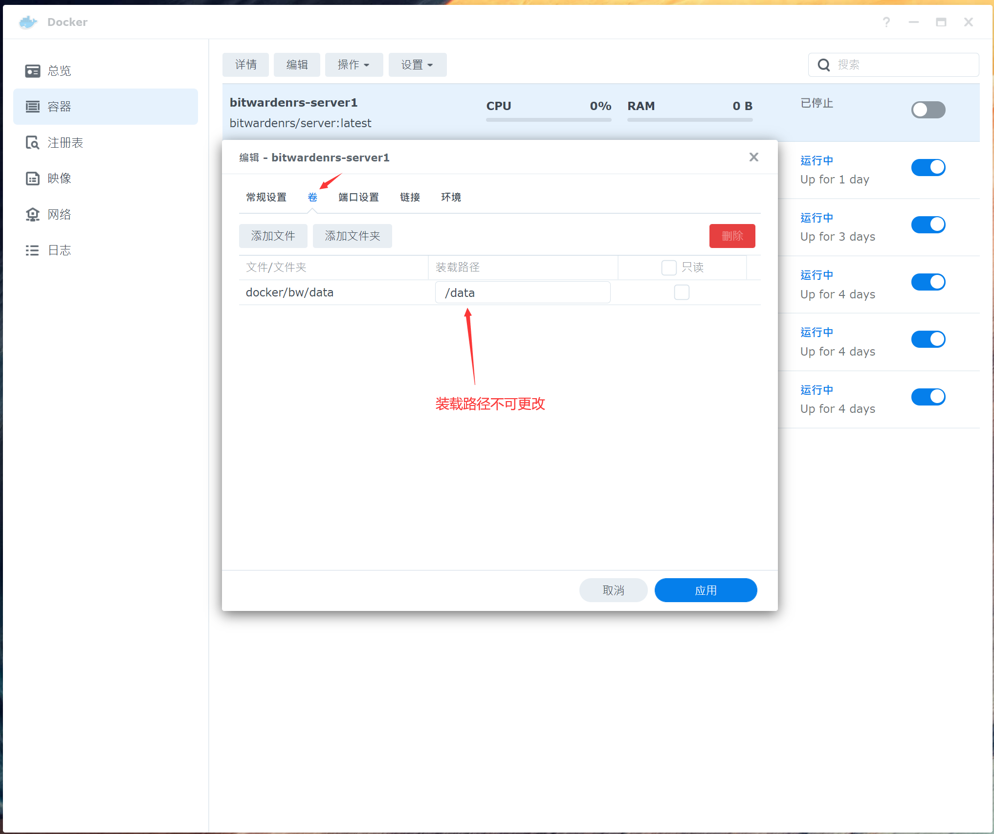Click the 文件/文件夹 column header
Image resolution: width=994 pixels, height=834 pixels.
(333, 268)
